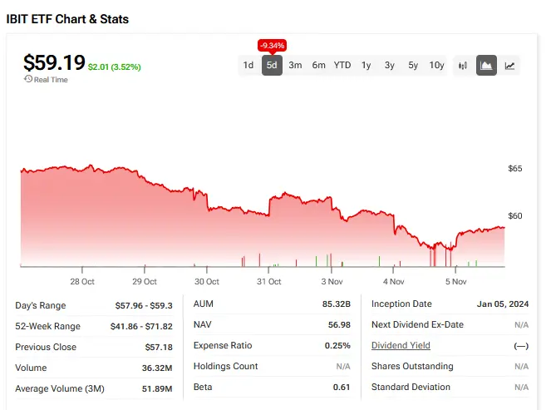546x410 pixels.
Task: Click the -9.34% change badge
Action: coord(272,44)
